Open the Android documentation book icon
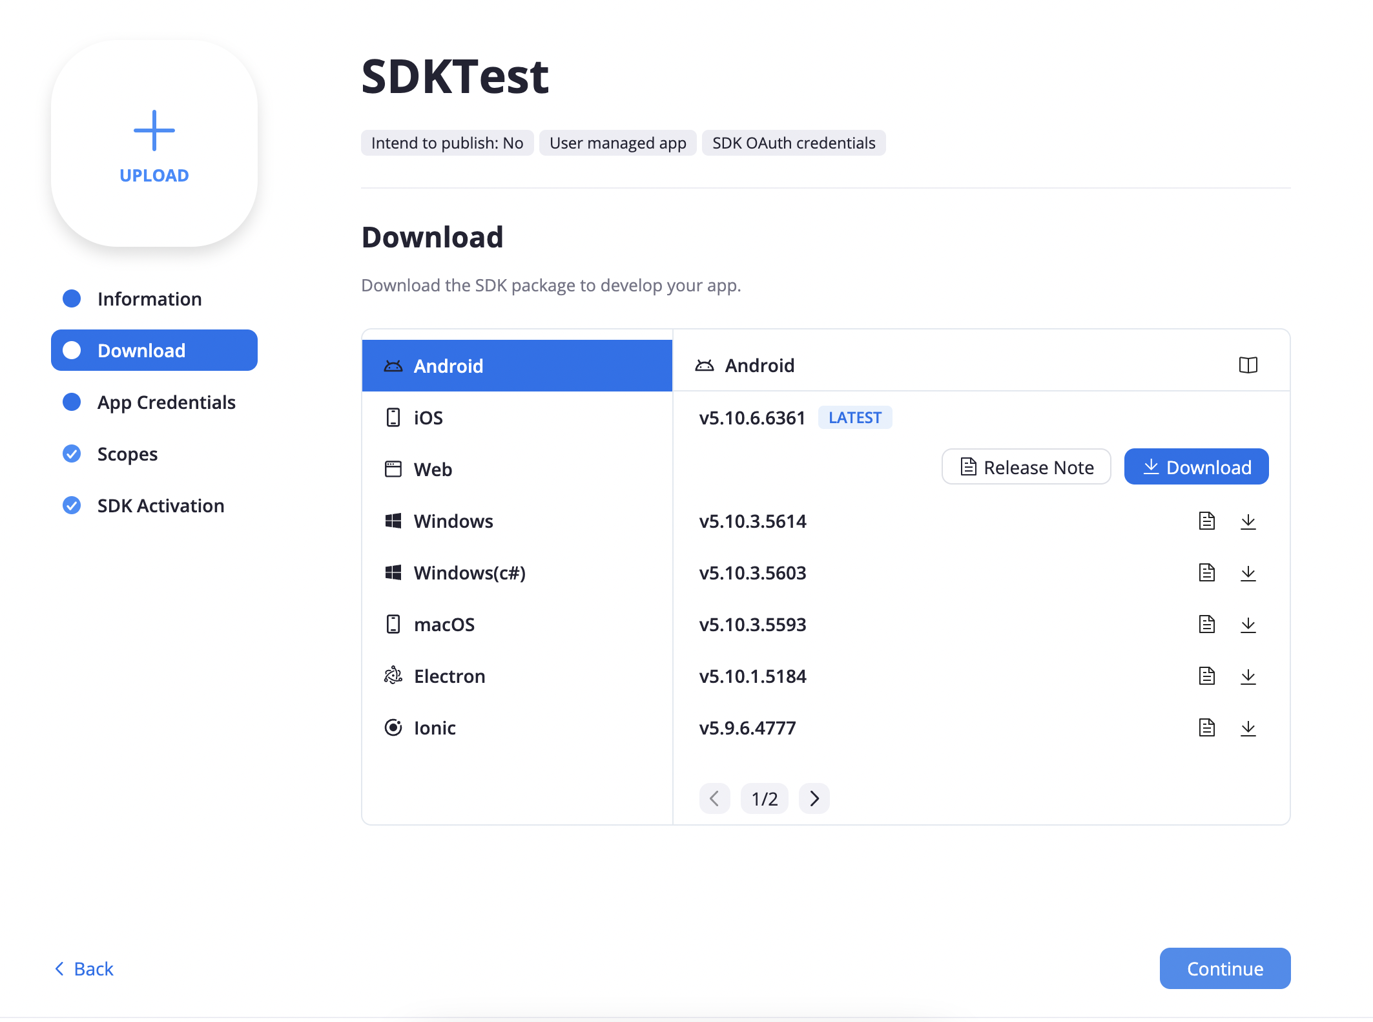This screenshot has height=1022, width=1373. [1248, 366]
